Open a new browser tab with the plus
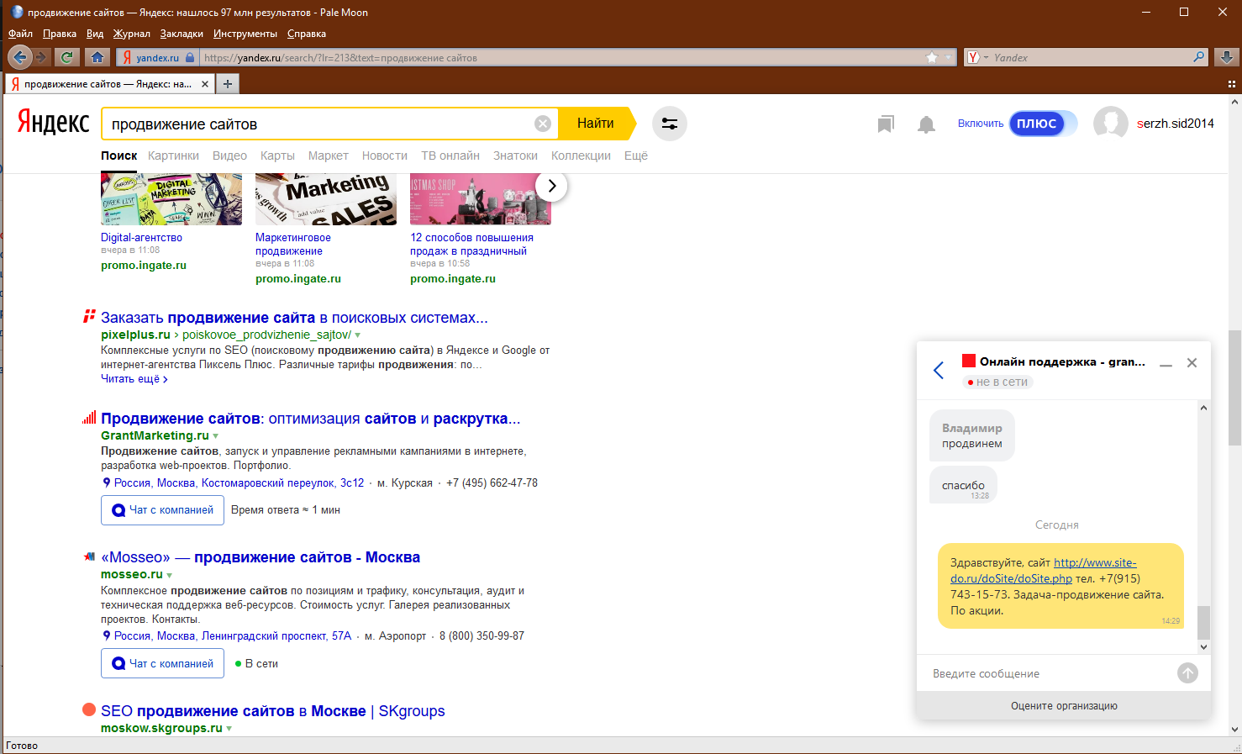The image size is (1242, 754). (227, 84)
